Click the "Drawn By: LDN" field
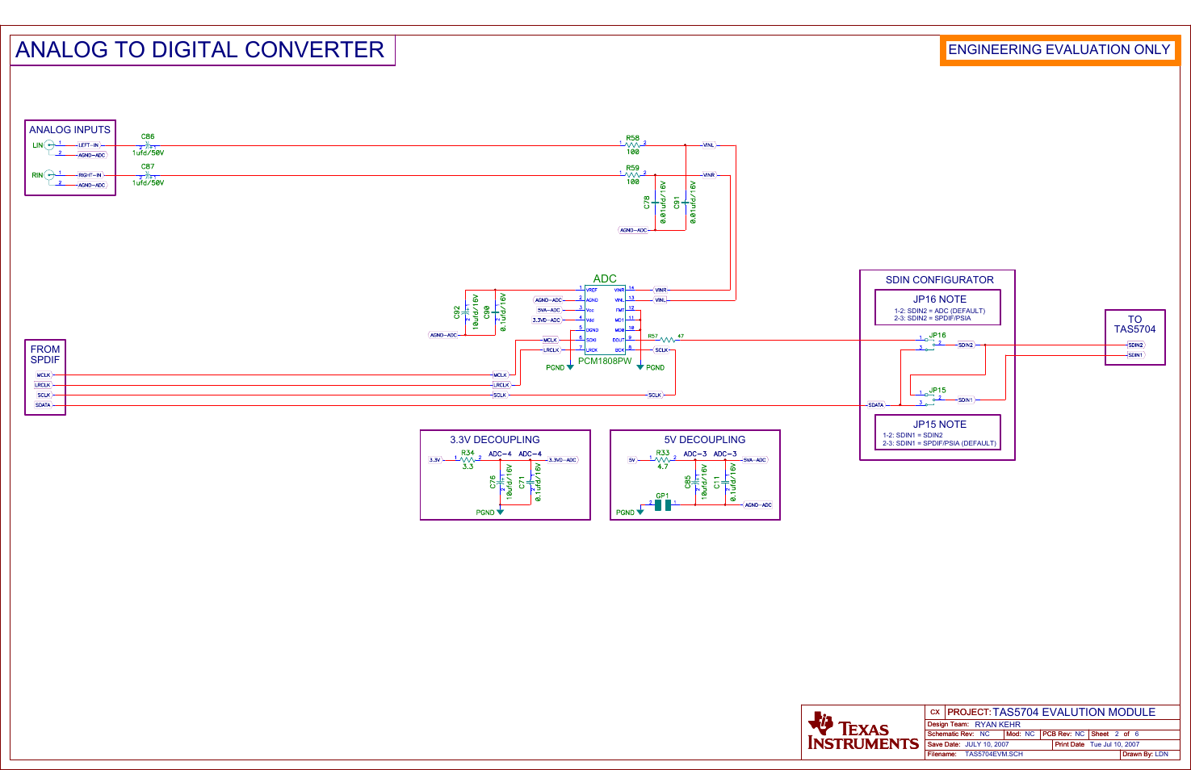The width and height of the screenshot is (1191, 770). pos(1145,755)
